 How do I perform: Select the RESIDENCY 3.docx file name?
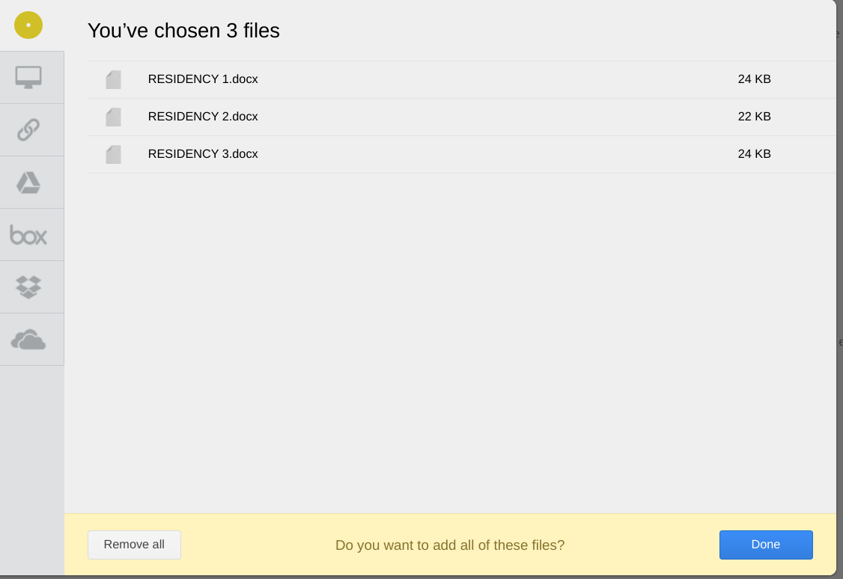coord(203,154)
